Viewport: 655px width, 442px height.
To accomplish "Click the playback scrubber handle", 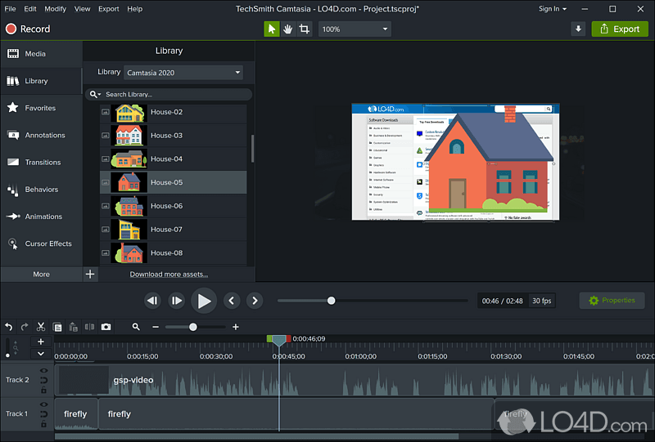I will click(332, 301).
